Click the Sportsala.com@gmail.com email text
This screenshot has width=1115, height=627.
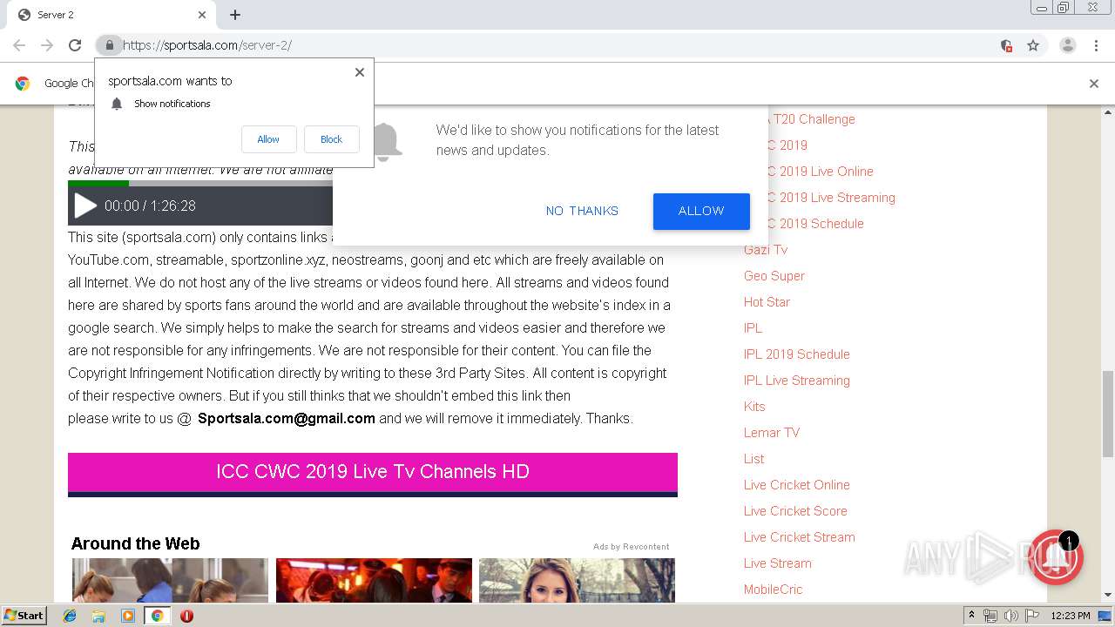click(287, 418)
